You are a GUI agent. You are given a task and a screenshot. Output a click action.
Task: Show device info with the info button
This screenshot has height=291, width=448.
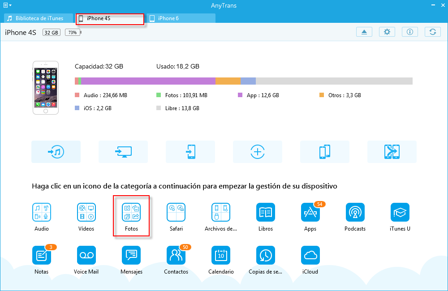click(x=410, y=32)
